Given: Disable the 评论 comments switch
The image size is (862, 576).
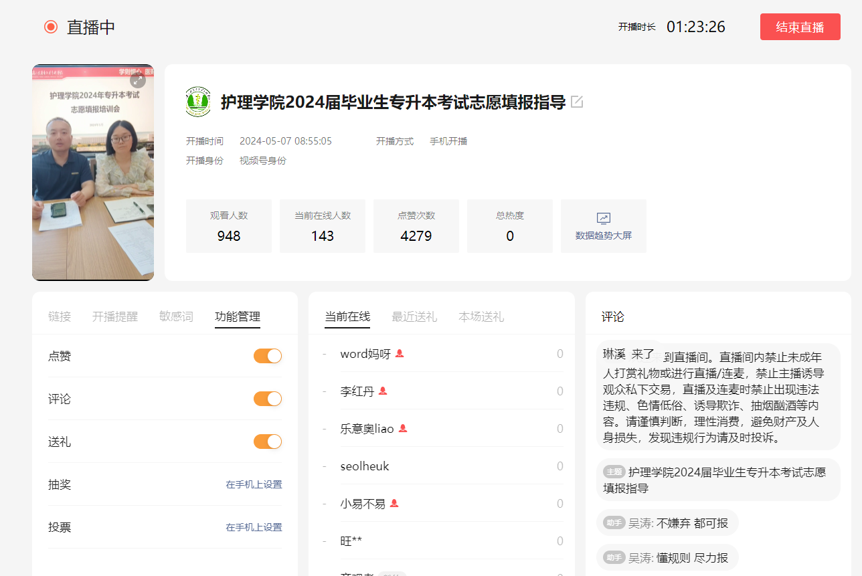Looking at the screenshot, I should click(x=268, y=399).
